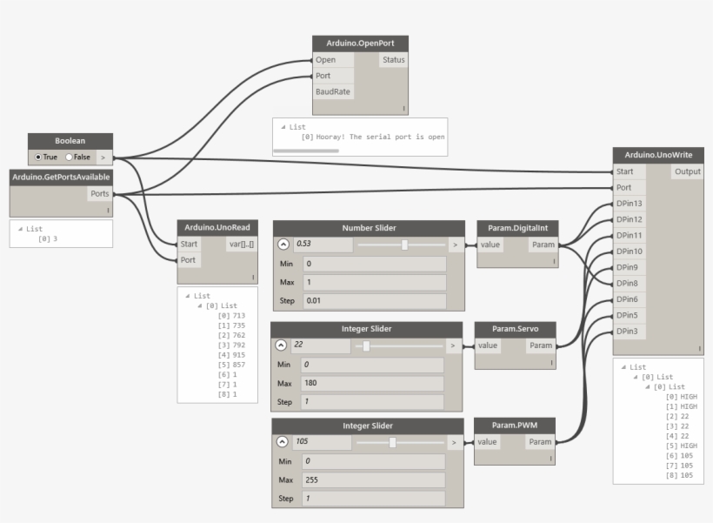This screenshot has width=713, height=523.
Task: Click the Number Slider Max field with 1
Action: (x=375, y=282)
